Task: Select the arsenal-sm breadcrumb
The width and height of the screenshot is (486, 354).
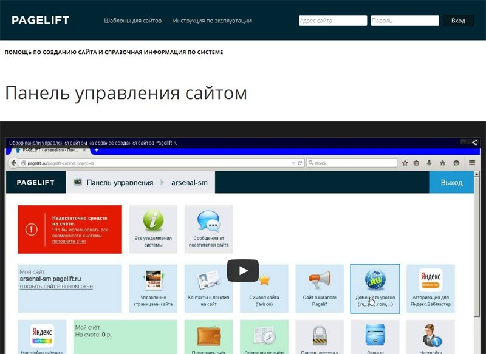Action: click(x=190, y=182)
